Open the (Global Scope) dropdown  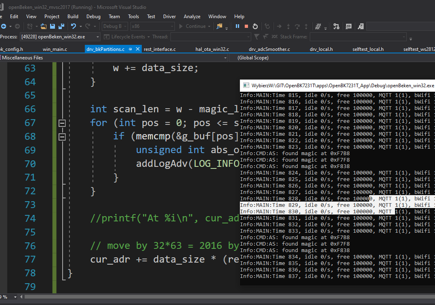click(331, 58)
